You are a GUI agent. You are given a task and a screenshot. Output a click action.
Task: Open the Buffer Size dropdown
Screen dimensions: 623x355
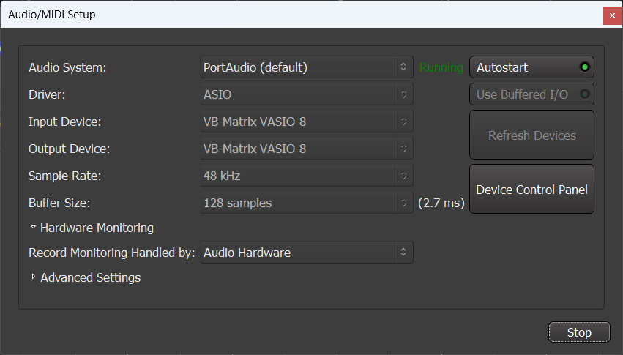click(306, 203)
